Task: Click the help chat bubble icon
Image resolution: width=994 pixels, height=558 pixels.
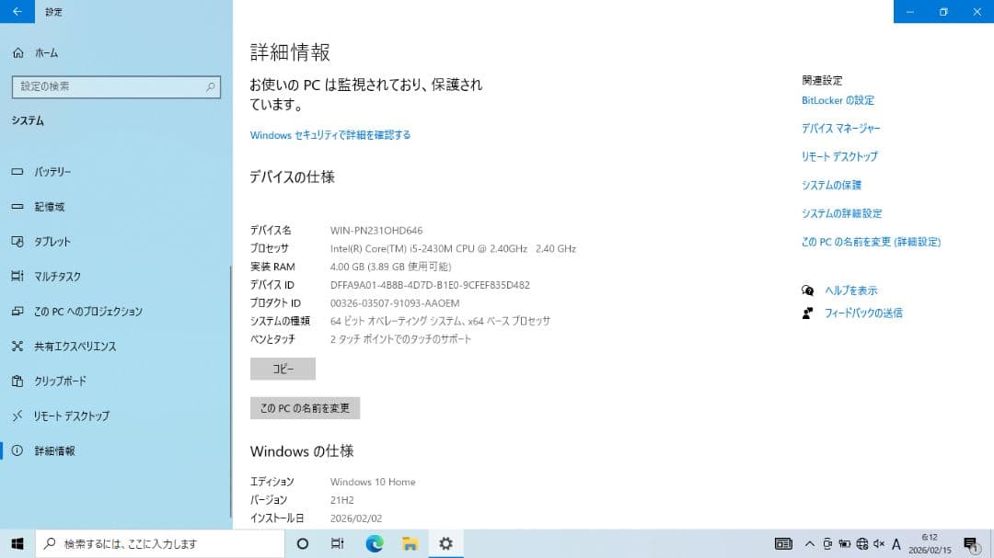Action: pyautogui.click(x=808, y=290)
